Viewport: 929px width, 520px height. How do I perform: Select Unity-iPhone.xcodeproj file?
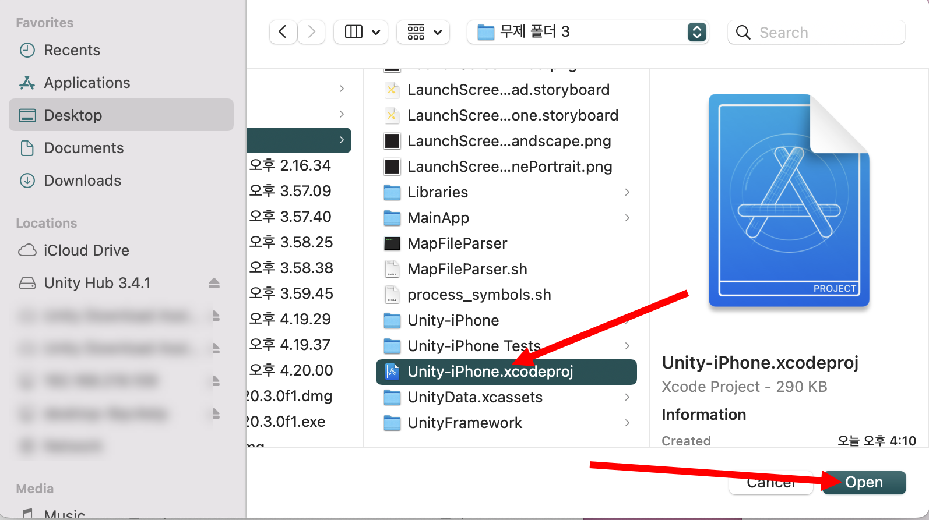point(506,372)
